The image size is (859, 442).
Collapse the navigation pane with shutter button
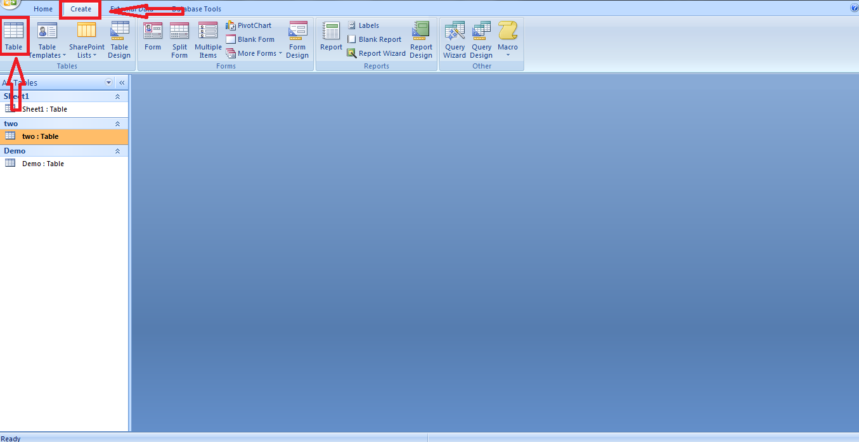point(122,82)
